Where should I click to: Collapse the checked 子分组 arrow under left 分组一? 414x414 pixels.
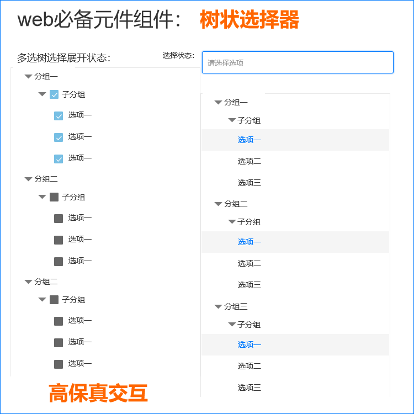pos(43,94)
